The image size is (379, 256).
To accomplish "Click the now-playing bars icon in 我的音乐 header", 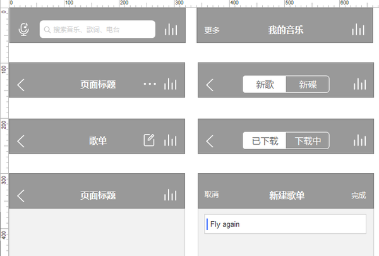I will [x=358, y=30].
